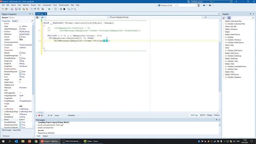Uncheck the ParentBiDiMode checkbox
Screen dimensions: 256x144
click(20, 122)
